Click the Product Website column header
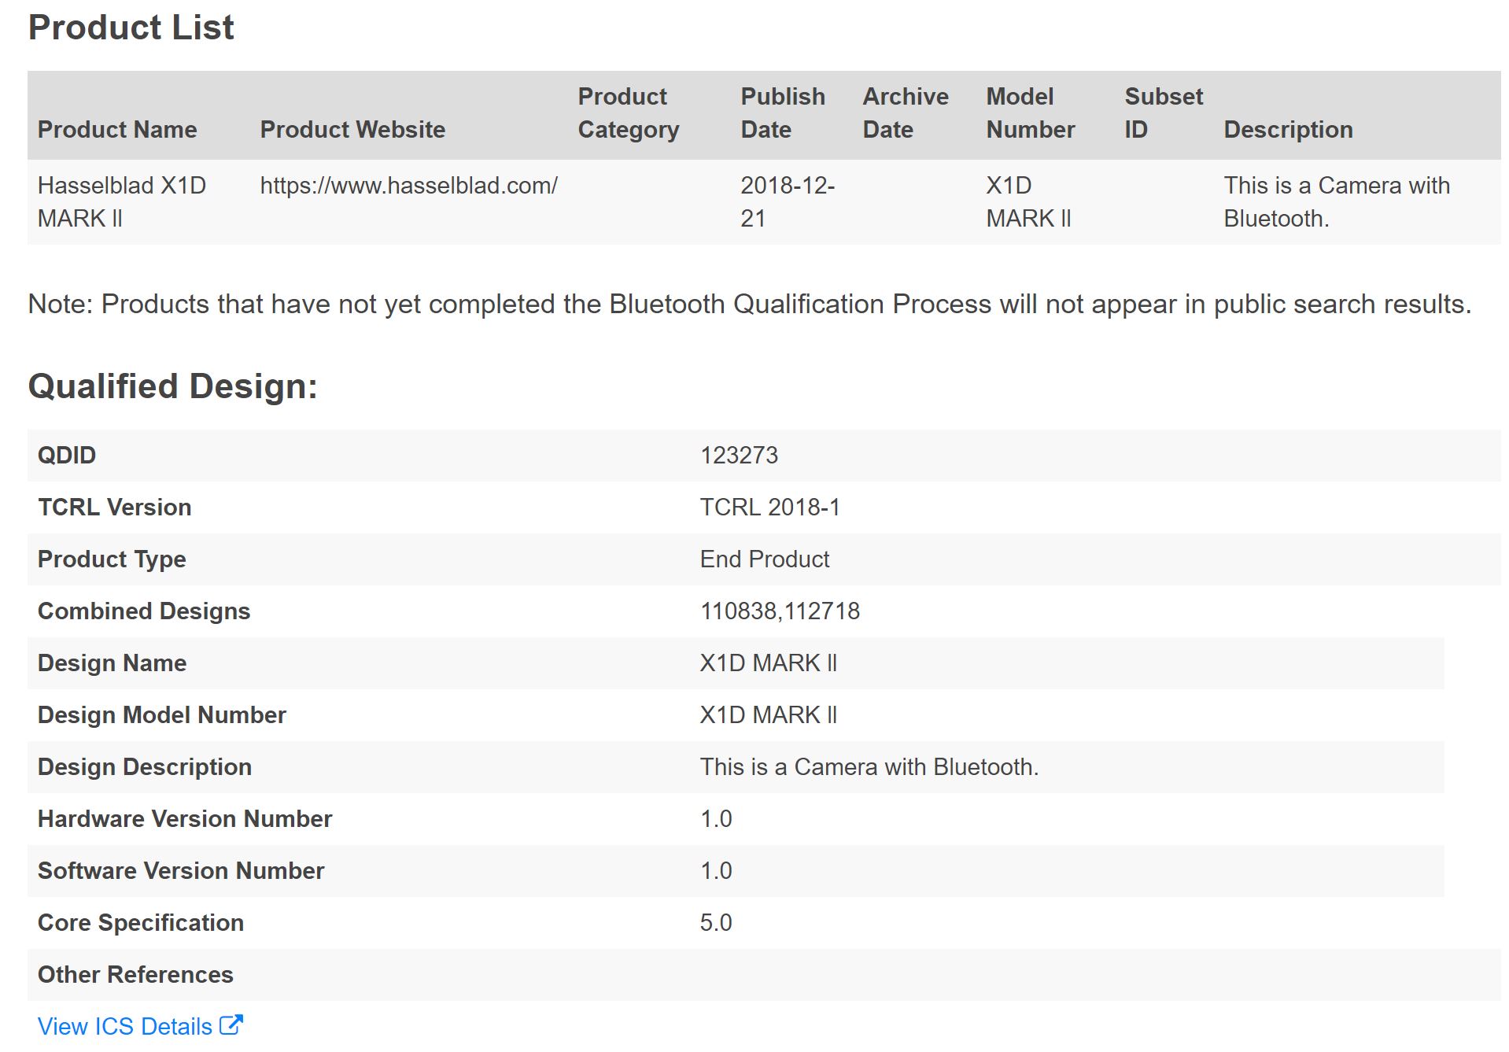 pos(352,129)
